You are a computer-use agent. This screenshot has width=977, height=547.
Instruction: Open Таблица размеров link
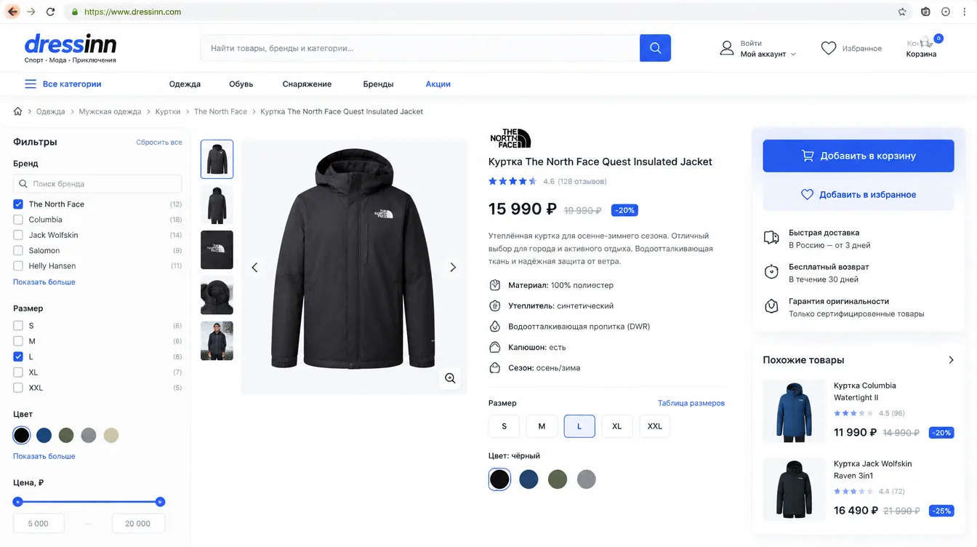(x=691, y=403)
